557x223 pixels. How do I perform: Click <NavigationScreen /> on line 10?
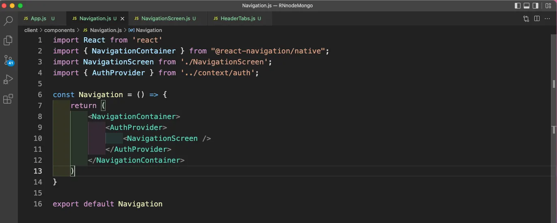tap(167, 138)
